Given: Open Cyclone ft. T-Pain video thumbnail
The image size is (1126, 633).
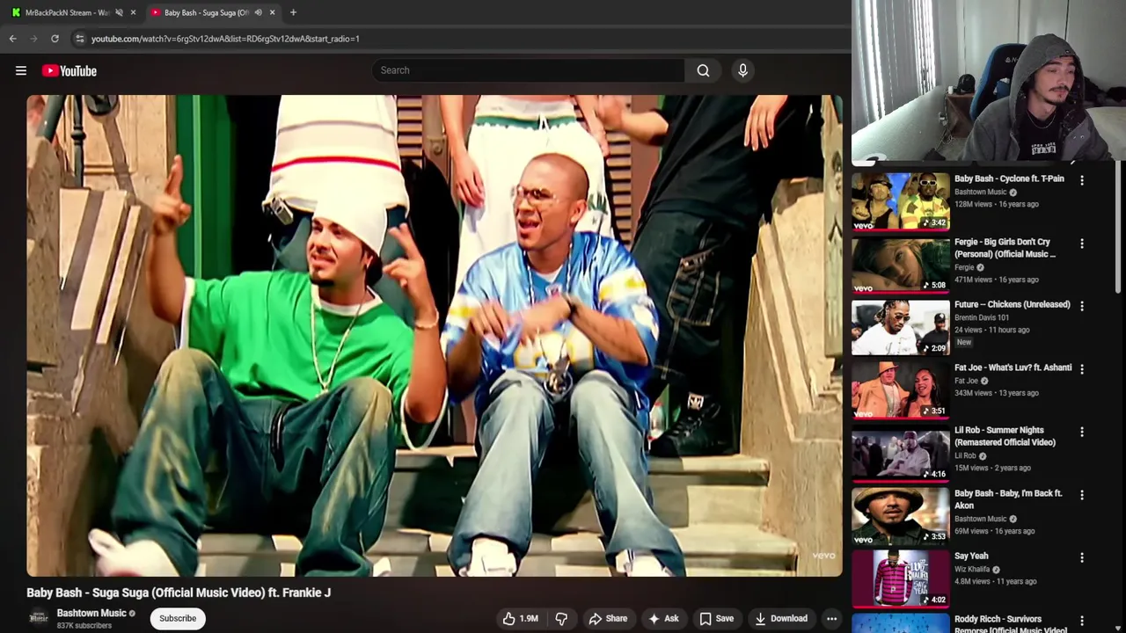Looking at the screenshot, I should coord(900,201).
